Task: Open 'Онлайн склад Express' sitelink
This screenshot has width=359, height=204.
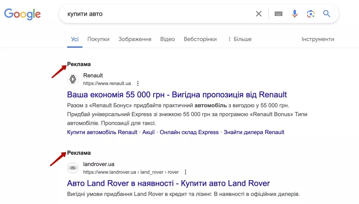Action: pos(189,132)
